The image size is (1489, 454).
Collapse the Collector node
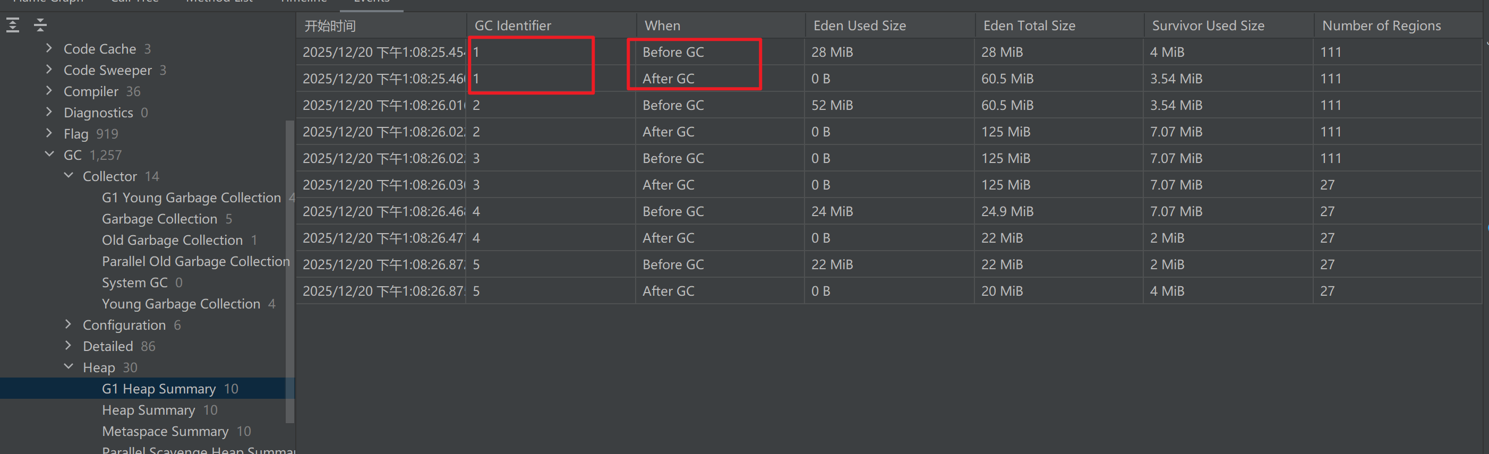pyautogui.click(x=69, y=175)
